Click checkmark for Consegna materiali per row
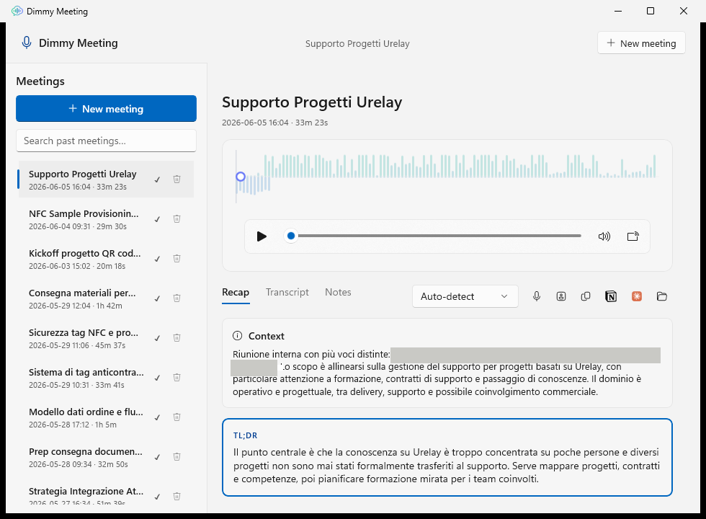 pyautogui.click(x=157, y=298)
